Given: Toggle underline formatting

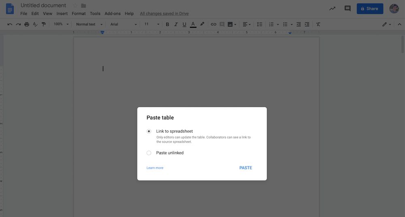Looking at the screenshot, I should click(x=184, y=24).
